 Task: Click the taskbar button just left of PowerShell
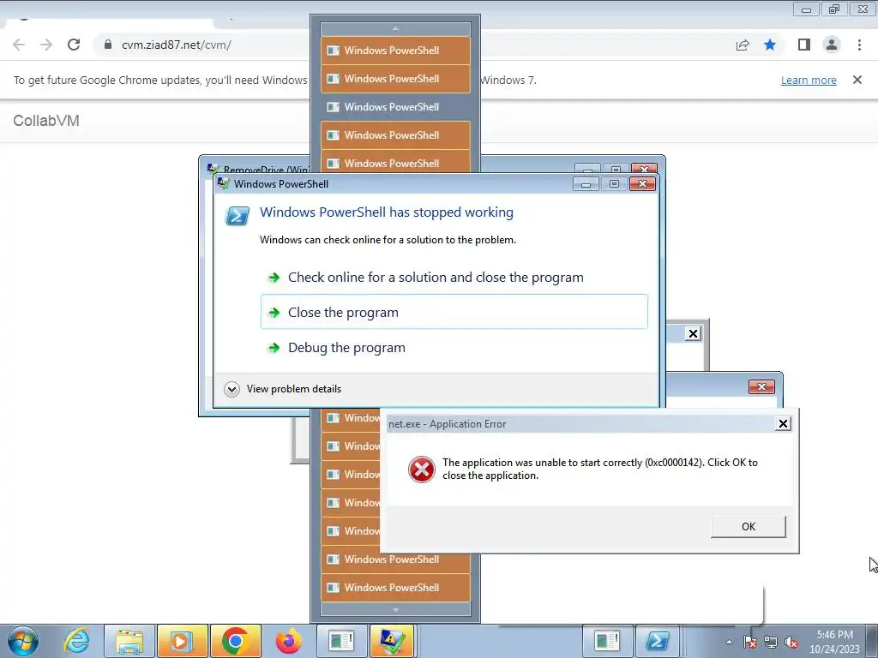click(607, 641)
